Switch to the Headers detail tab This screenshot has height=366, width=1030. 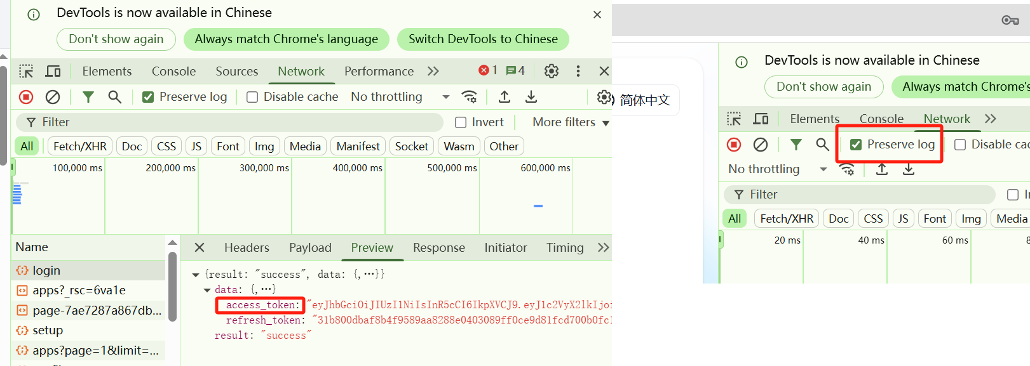pos(247,247)
